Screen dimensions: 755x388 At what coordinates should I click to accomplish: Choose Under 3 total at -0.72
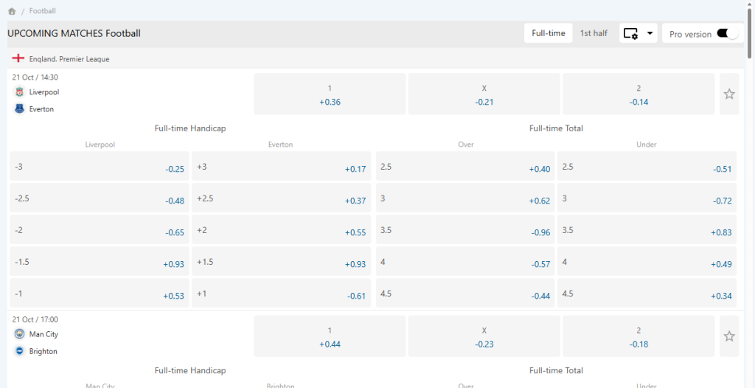pyautogui.click(x=647, y=198)
